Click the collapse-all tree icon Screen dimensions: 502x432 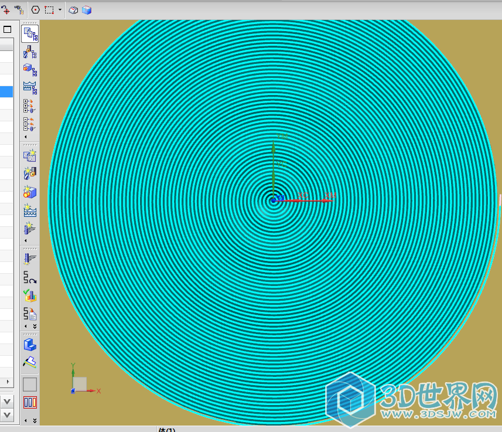[x=29, y=124]
